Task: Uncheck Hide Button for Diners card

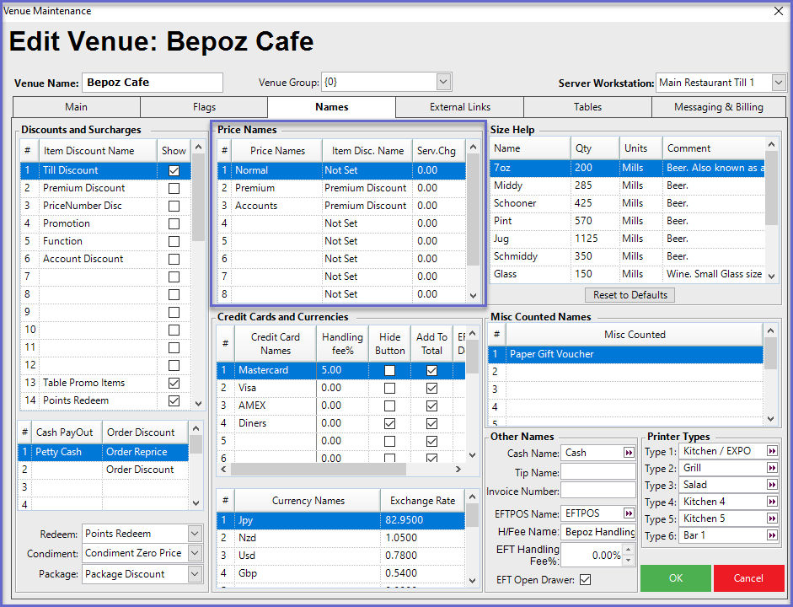Action: tap(389, 423)
